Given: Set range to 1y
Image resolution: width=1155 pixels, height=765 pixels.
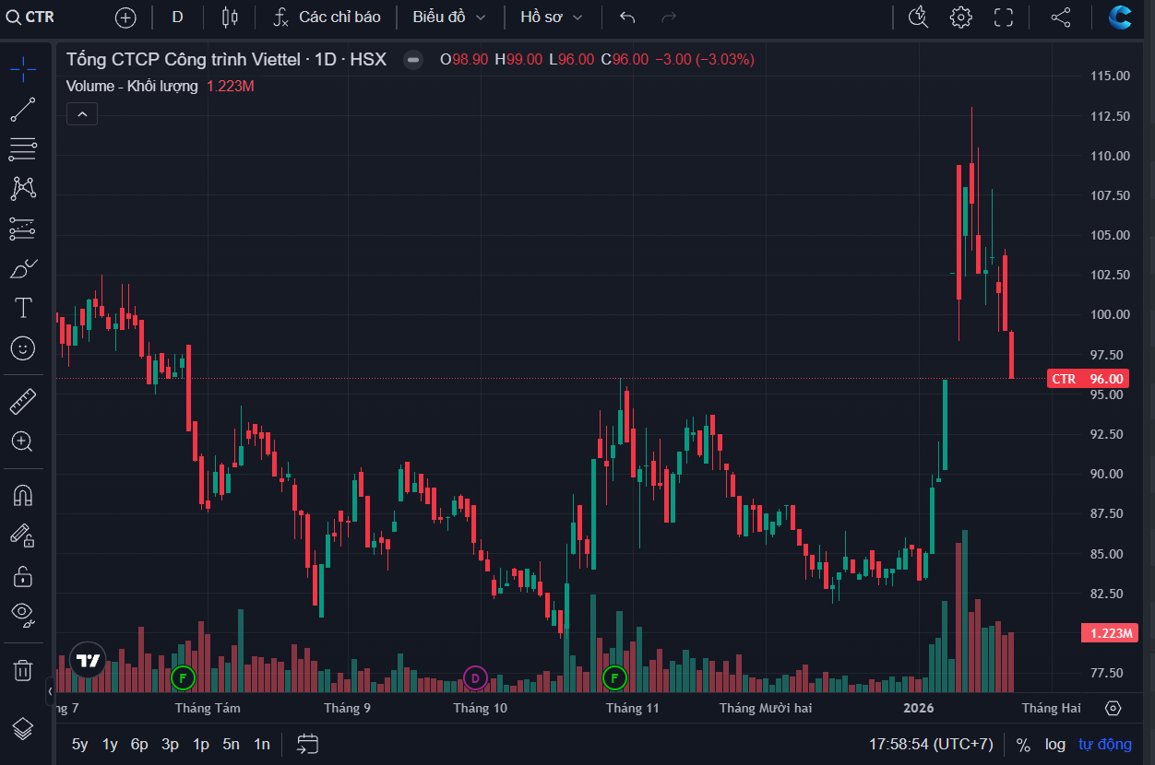Looking at the screenshot, I should [x=110, y=744].
